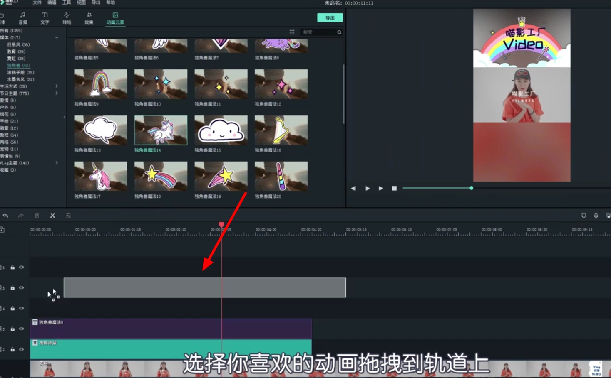This screenshot has height=378, width=611.
Task: Undo the last action
Action: coord(6,215)
